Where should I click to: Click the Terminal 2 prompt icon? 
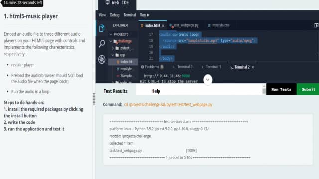coord(232,67)
